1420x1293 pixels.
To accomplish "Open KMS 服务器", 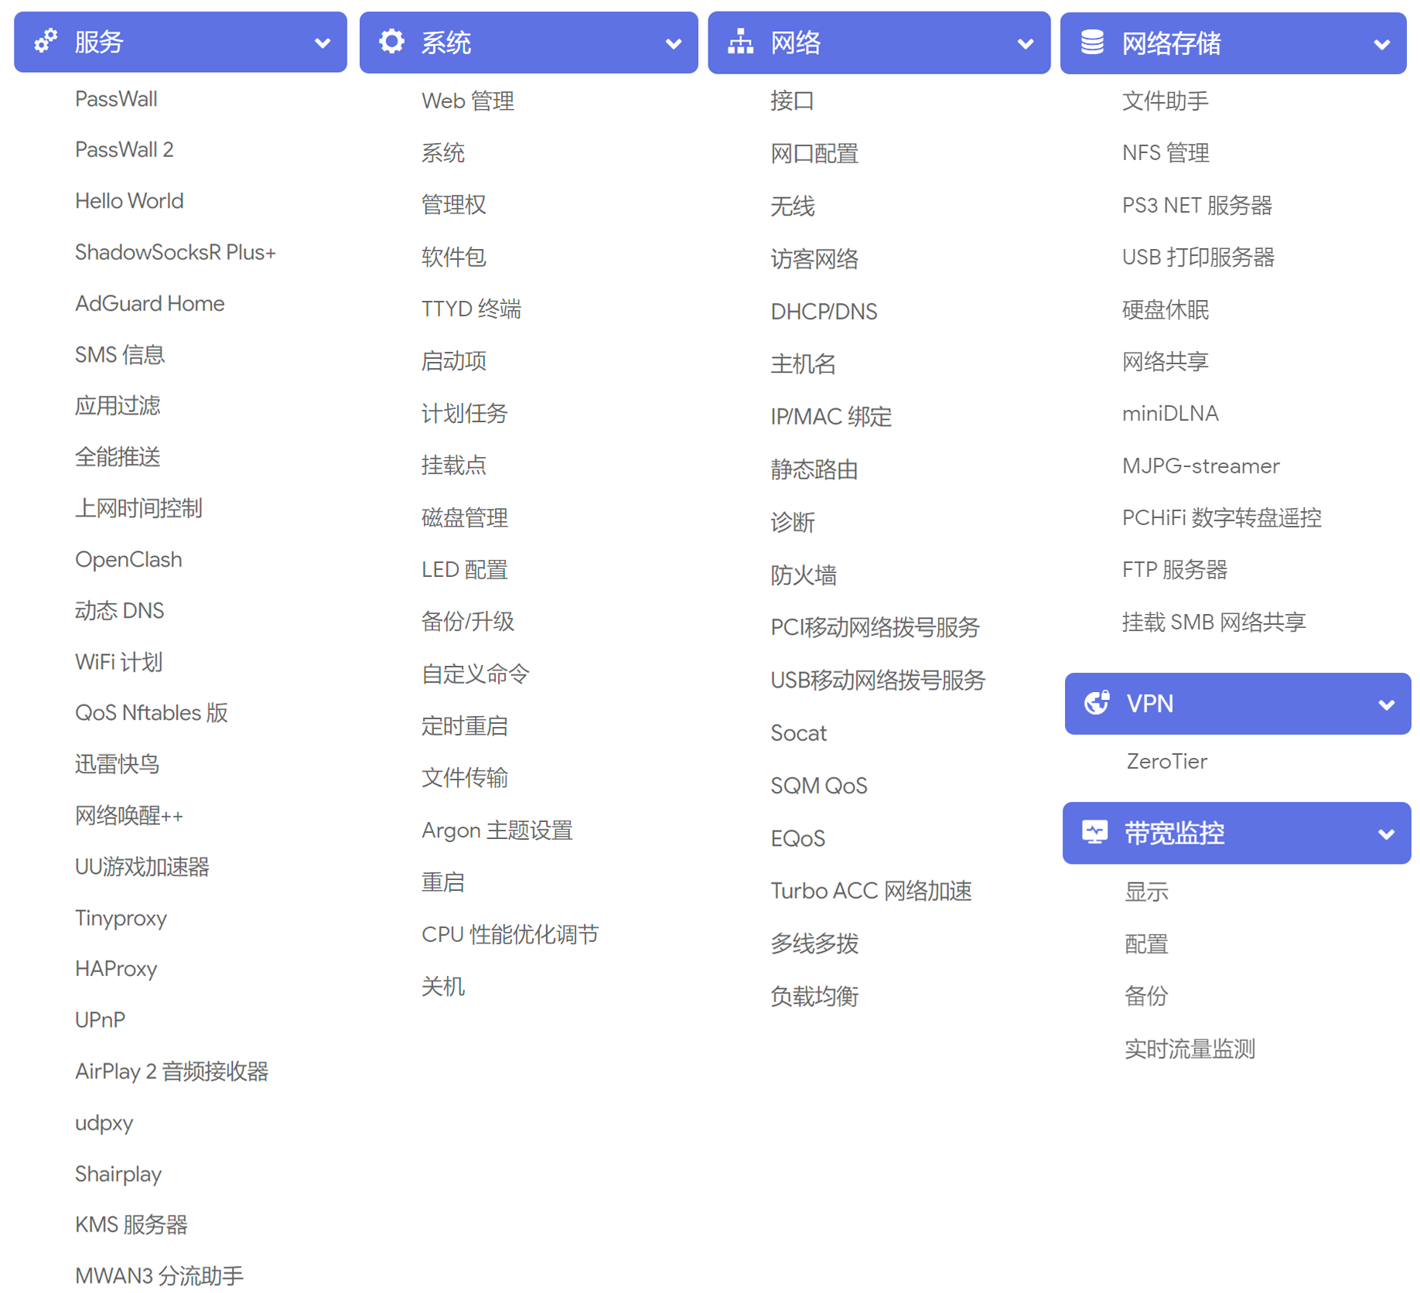I will [131, 1224].
